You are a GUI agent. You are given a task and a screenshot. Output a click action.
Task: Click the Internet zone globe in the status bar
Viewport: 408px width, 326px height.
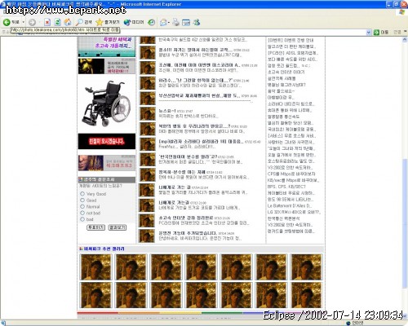[348, 323]
